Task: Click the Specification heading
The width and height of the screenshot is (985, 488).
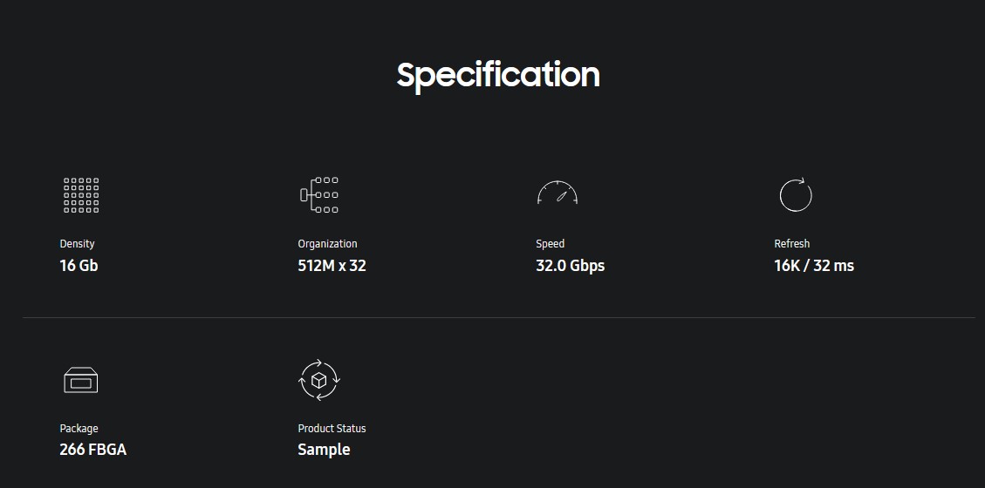Action: [x=498, y=75]
